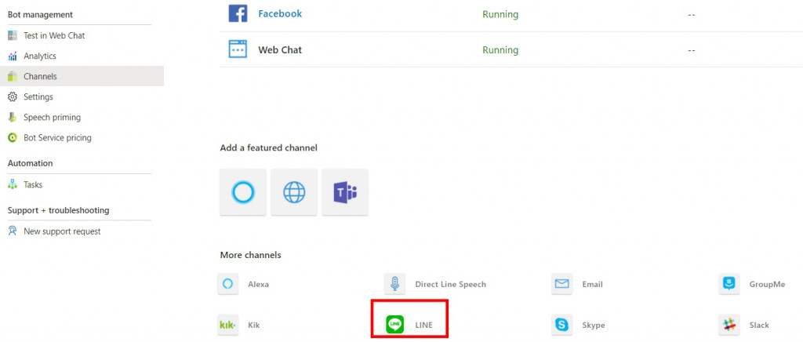The width and height of the screenshot is (803, 342).
Task: Click the GroupMe channel icon
Action: [729, 284]
